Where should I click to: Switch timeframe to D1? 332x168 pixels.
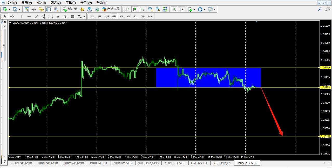(x=136, y=16)
